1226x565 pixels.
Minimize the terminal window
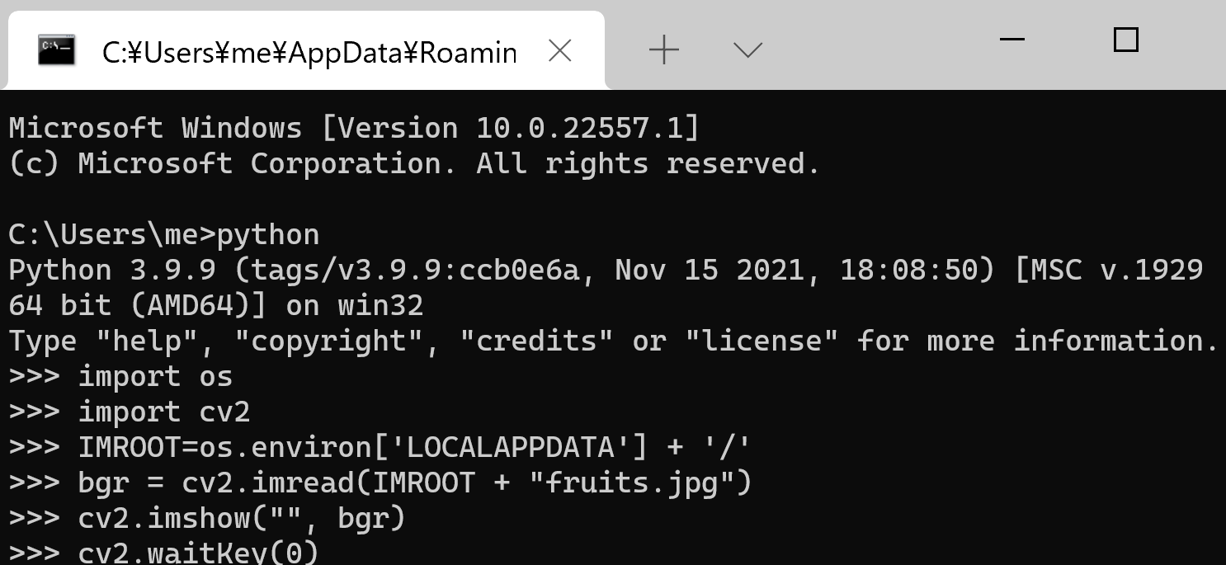(1011, 40)
